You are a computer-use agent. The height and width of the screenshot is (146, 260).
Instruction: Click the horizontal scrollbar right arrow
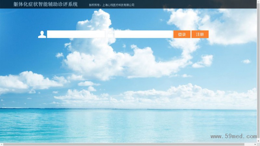(x=255, y=144)
